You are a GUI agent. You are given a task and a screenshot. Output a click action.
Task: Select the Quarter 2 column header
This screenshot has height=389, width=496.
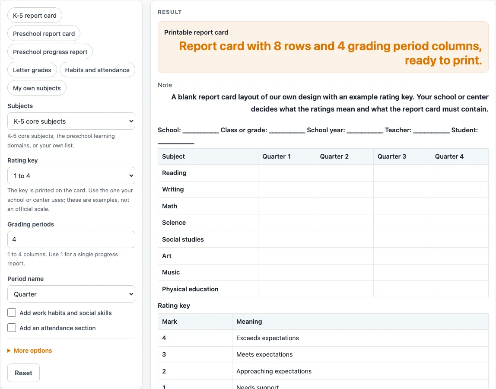[344, 156]
